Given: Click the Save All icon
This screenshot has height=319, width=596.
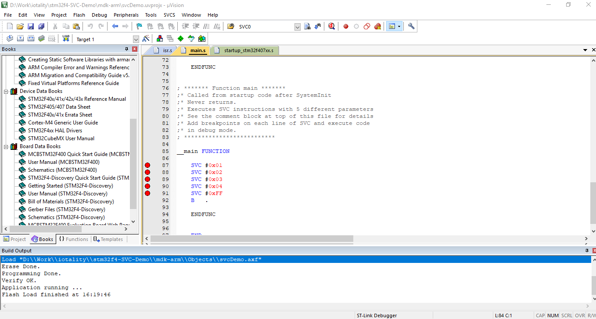Looking at the screenshot, I should 41,26.
